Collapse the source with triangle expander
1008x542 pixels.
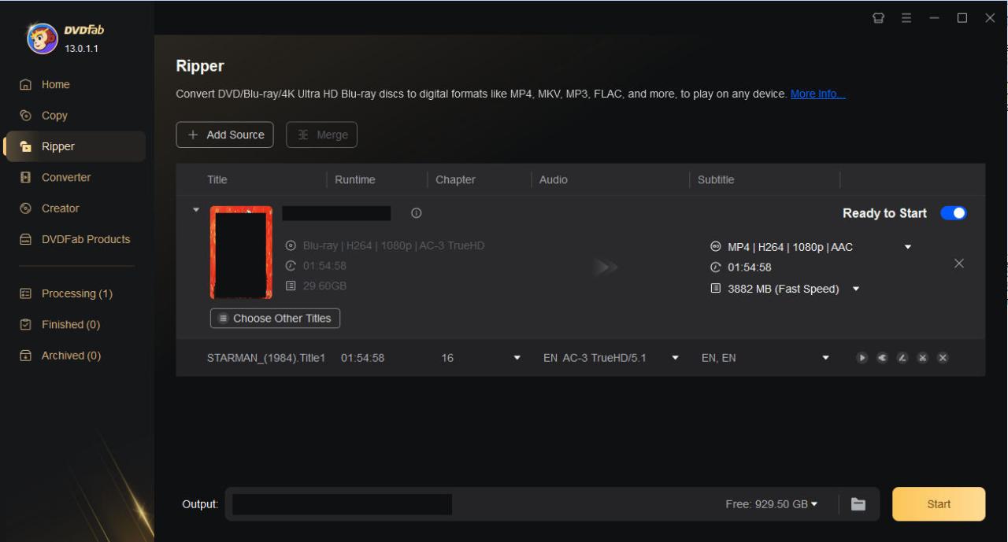click(x=196, y=210)
